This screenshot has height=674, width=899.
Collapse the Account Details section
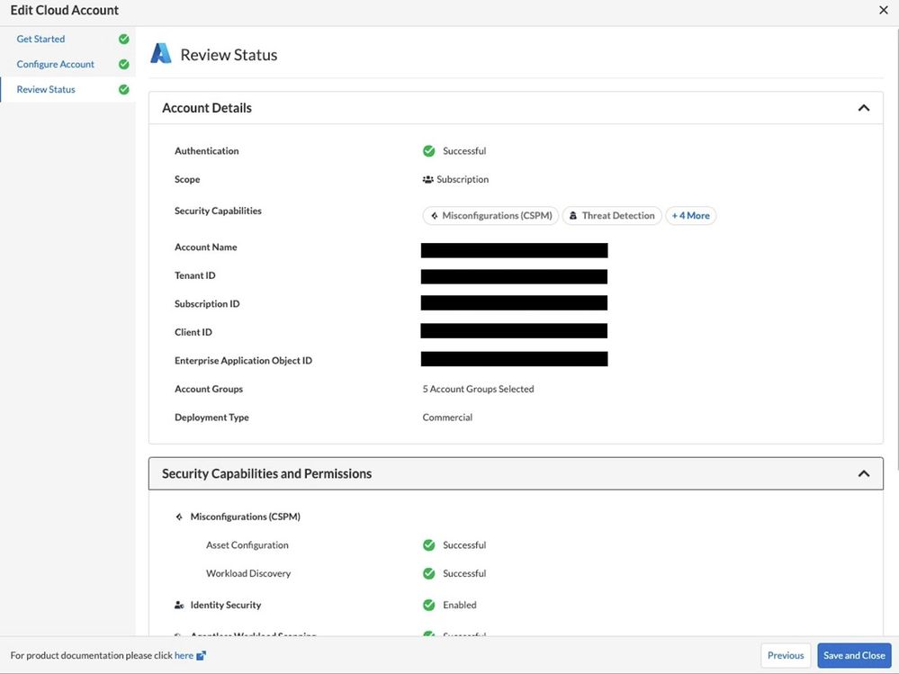tap(863, 108)
